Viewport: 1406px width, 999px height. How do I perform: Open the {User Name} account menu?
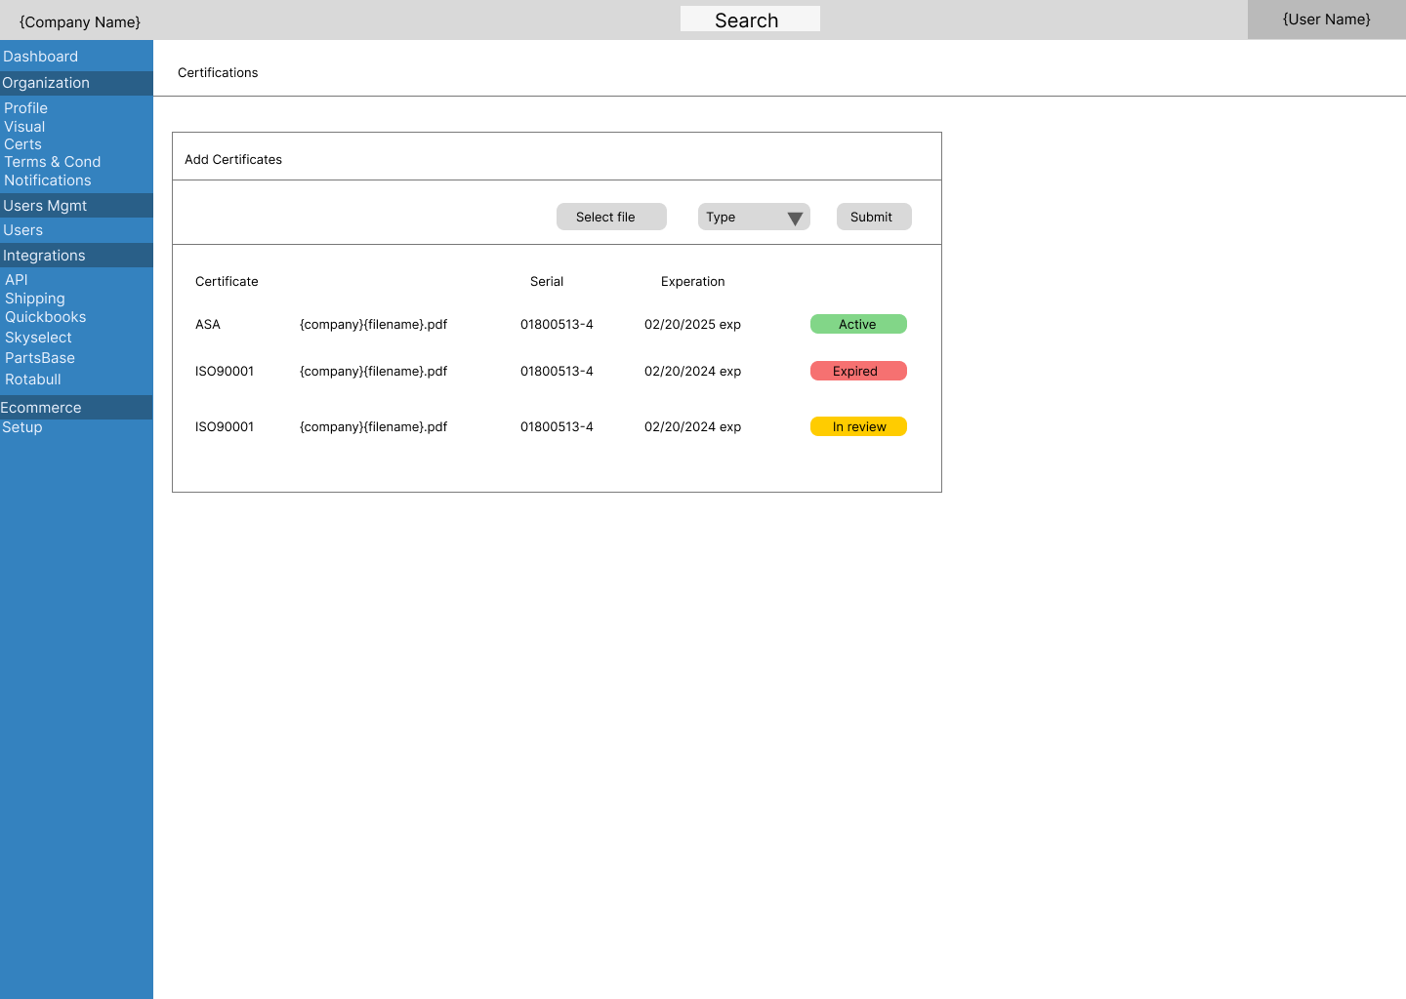(x=1327, y=20)
